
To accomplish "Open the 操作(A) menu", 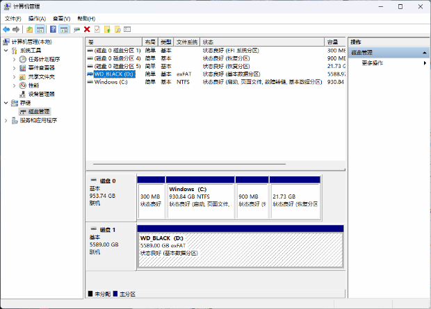I will (37, 19).
